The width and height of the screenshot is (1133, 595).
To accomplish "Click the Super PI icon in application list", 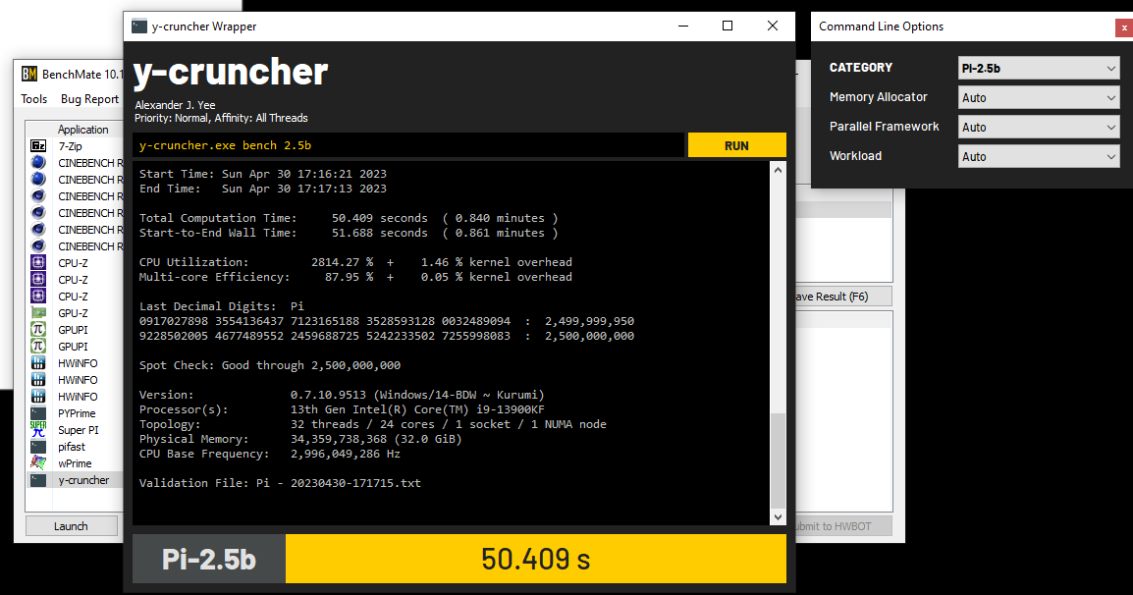I will tap(38, 430).
